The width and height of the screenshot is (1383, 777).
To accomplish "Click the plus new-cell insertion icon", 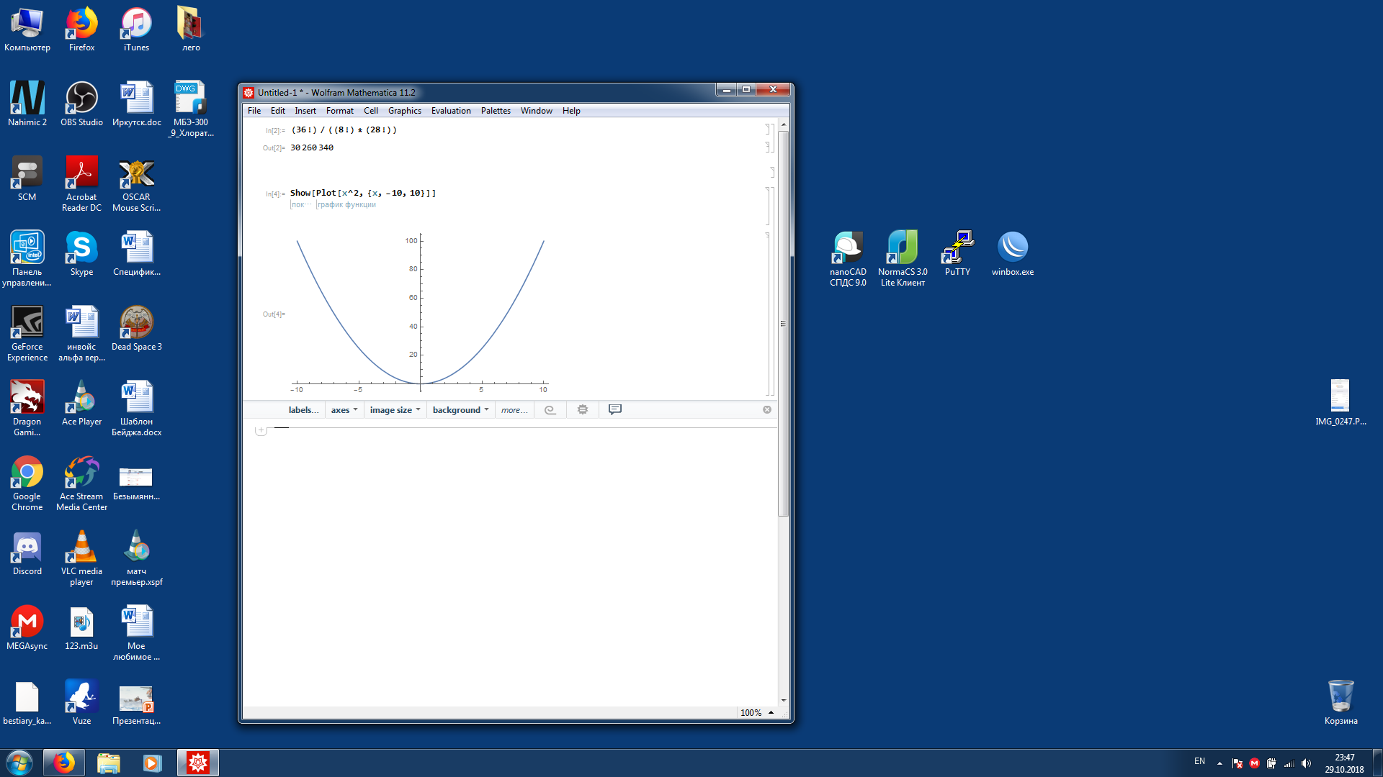I will [x=261, y=430].
